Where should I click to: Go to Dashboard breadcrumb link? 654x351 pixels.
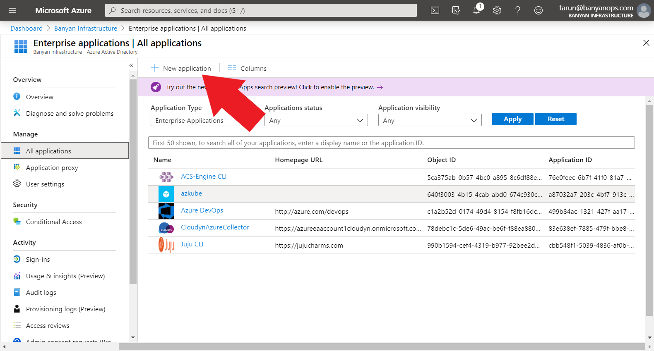[x=26, y=28]
